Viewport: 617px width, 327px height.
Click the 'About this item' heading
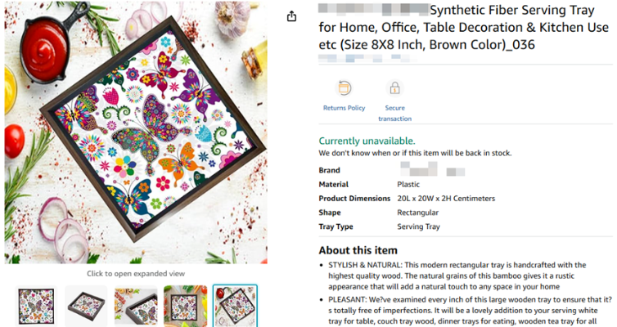pyautogui.click(x=358, y=250)
